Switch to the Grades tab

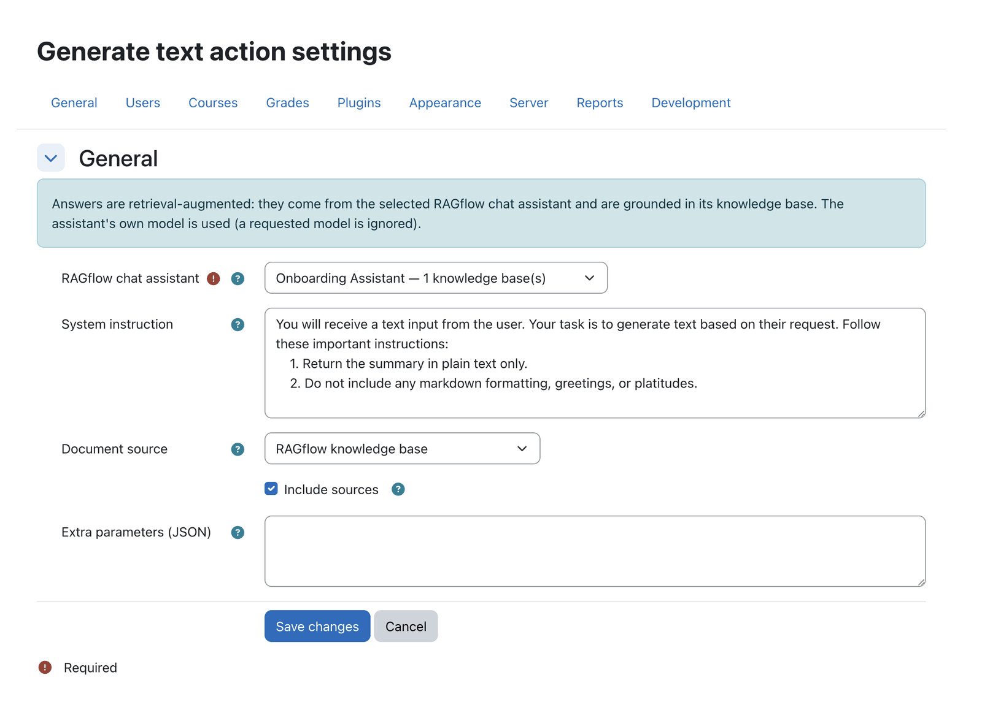(x=287, y=103)
